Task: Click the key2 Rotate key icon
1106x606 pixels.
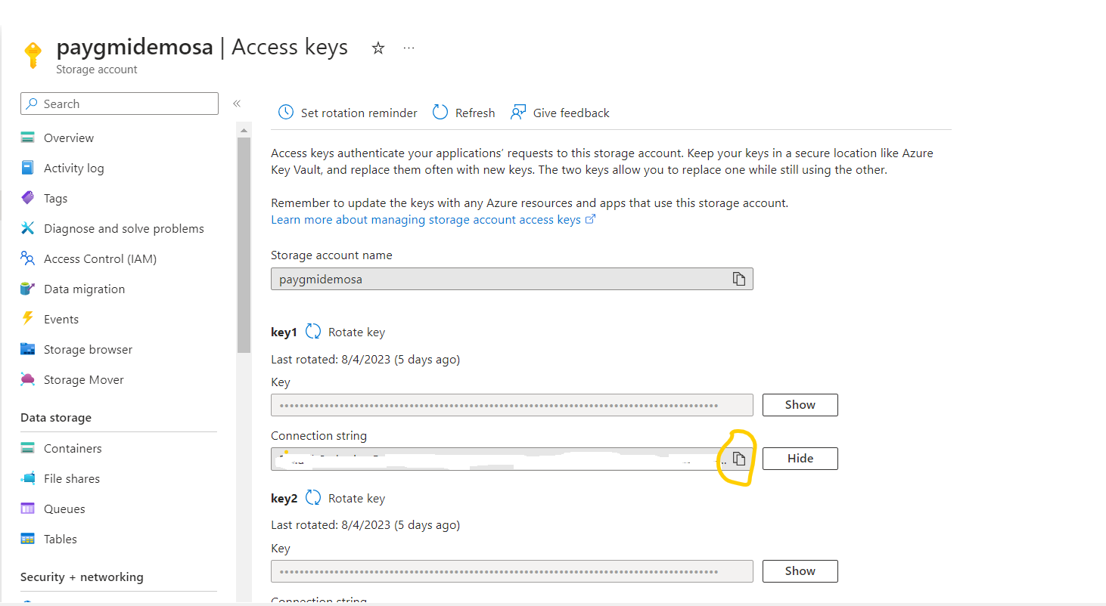Action: pos(313,498)
